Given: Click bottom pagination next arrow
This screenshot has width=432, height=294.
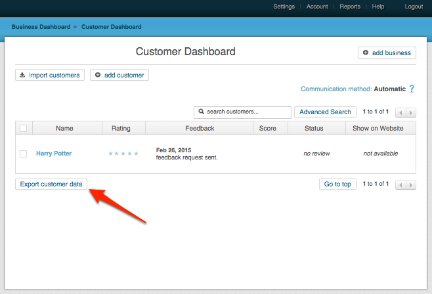Looking at the screenshot, I should pyautogui.click(x=411, y=184).
